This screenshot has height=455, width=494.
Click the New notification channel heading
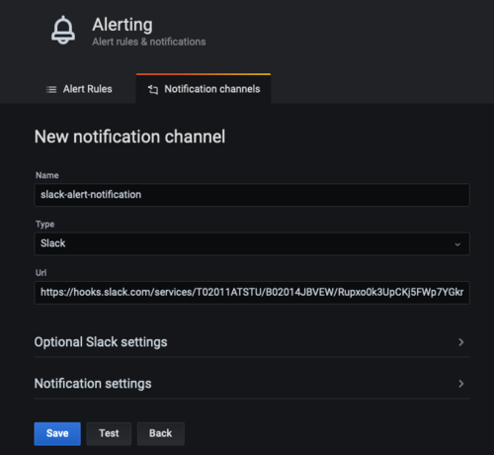pyautogui.click(x=129, y=136)
